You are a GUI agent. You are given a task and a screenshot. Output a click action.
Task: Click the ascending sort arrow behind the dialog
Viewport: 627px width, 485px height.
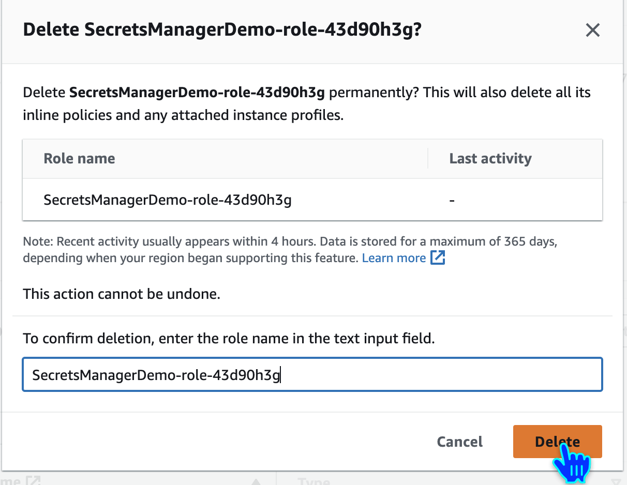256,481
